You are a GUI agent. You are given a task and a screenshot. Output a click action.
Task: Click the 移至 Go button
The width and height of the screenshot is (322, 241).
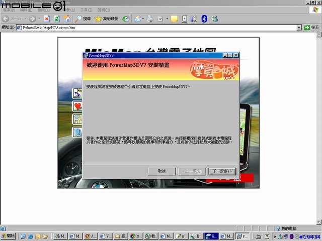(312, 28)
